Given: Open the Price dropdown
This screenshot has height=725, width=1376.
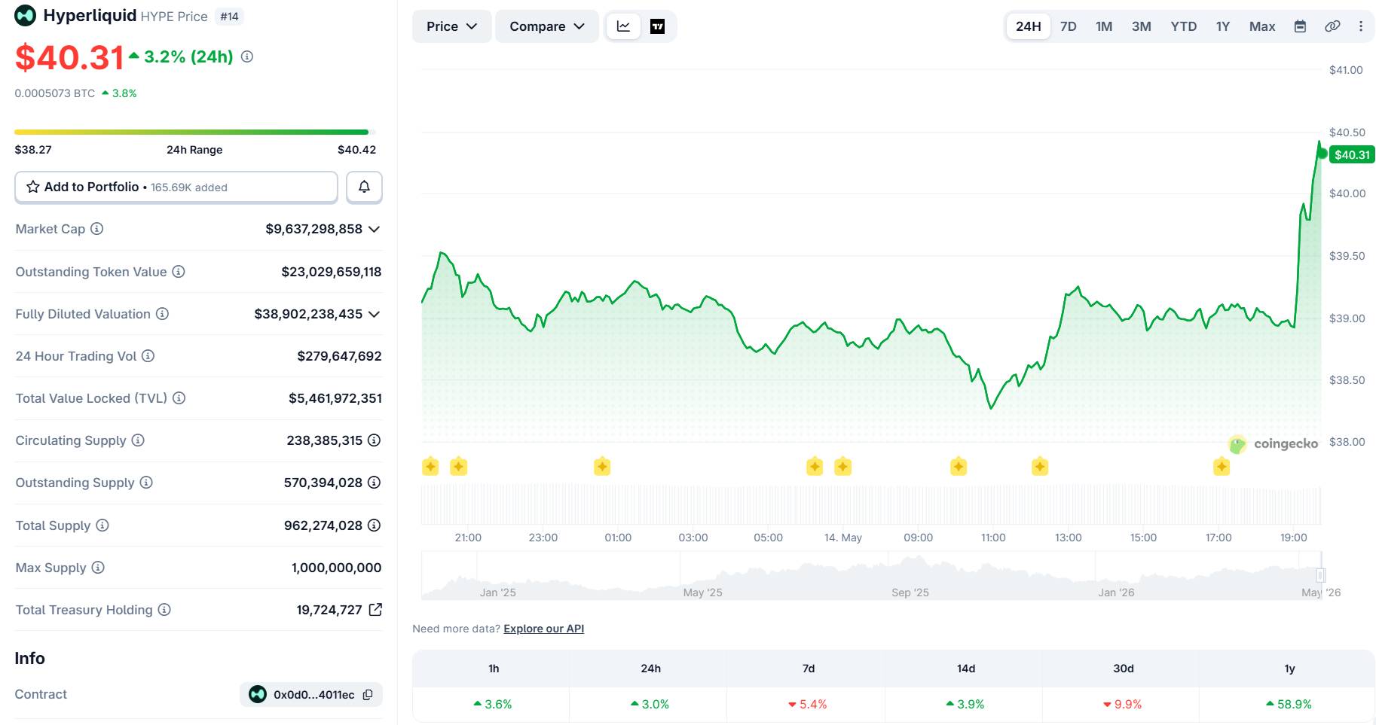Looking at the screenshot, I should click(x=452, y=26).
